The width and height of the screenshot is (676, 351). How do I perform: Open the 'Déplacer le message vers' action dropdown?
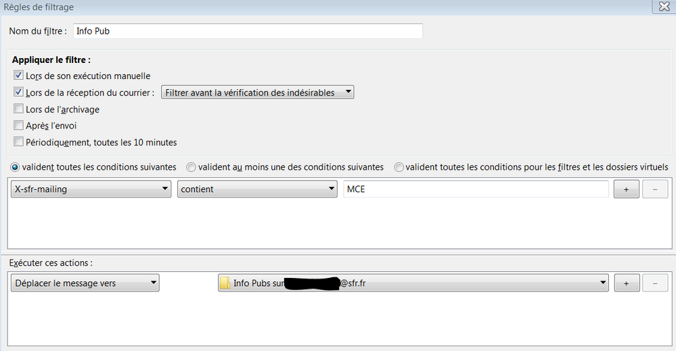tap(85, 284)
